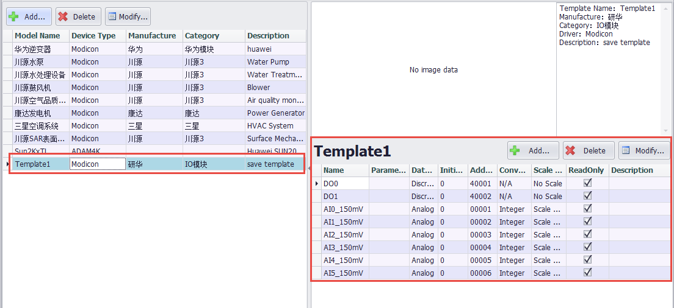
Task: Click the row indicator arrow beside Template1 row
Action: (7, 164)
